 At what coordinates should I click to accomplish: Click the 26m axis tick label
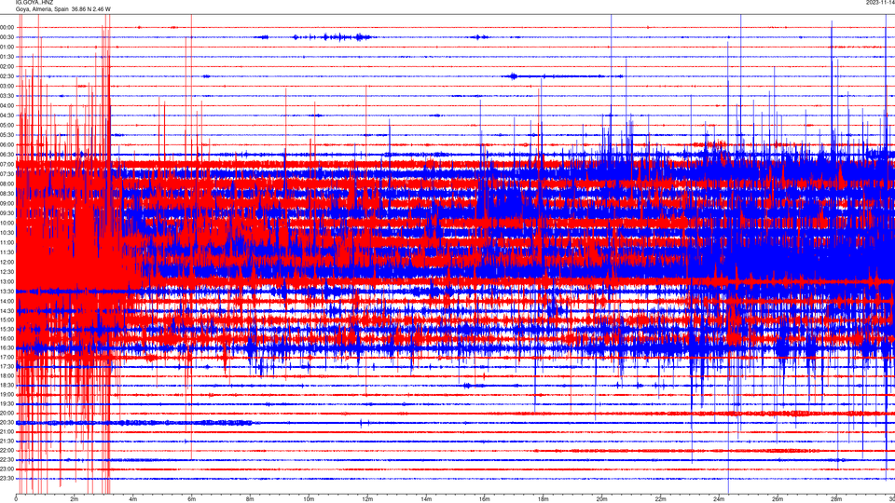click(x=778, y=499)
